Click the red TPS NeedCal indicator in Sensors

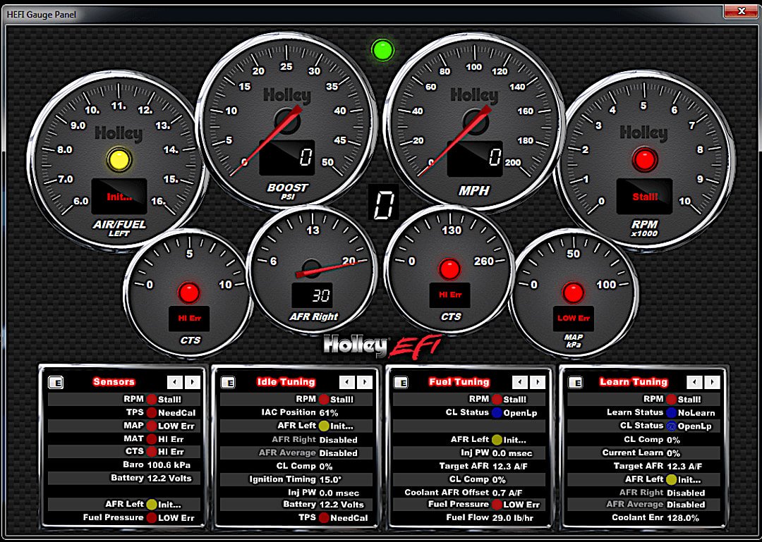coord(150,412)
